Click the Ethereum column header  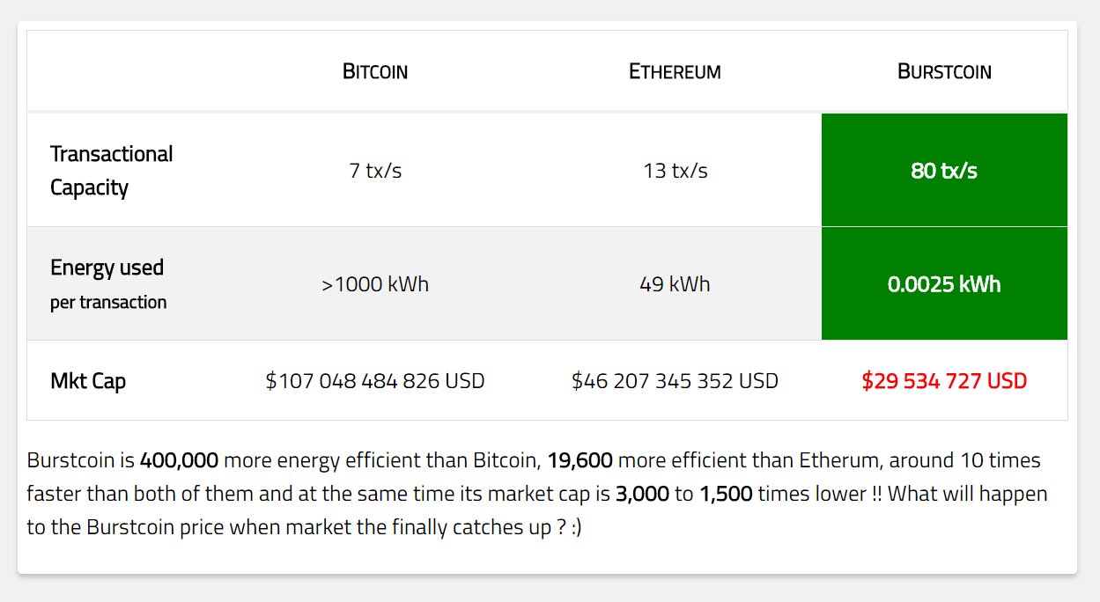[675, 71]
